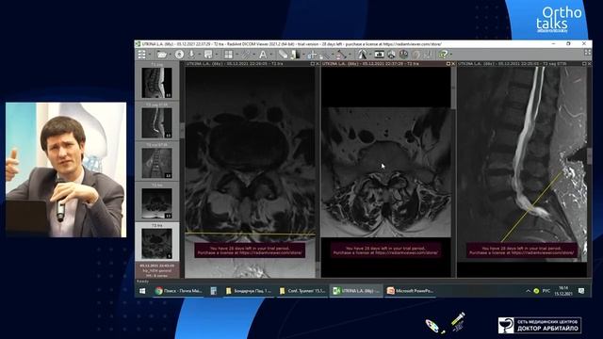Screen dimensions: 603x339
Task: Click the Open folder toolbar icon
Action: pos(162,55)
